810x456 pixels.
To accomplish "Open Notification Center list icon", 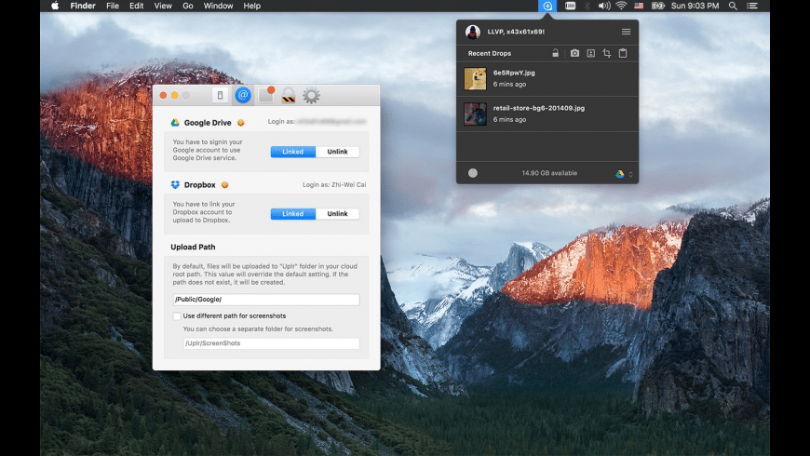I will pyautogui.click(x=752, y=6).
